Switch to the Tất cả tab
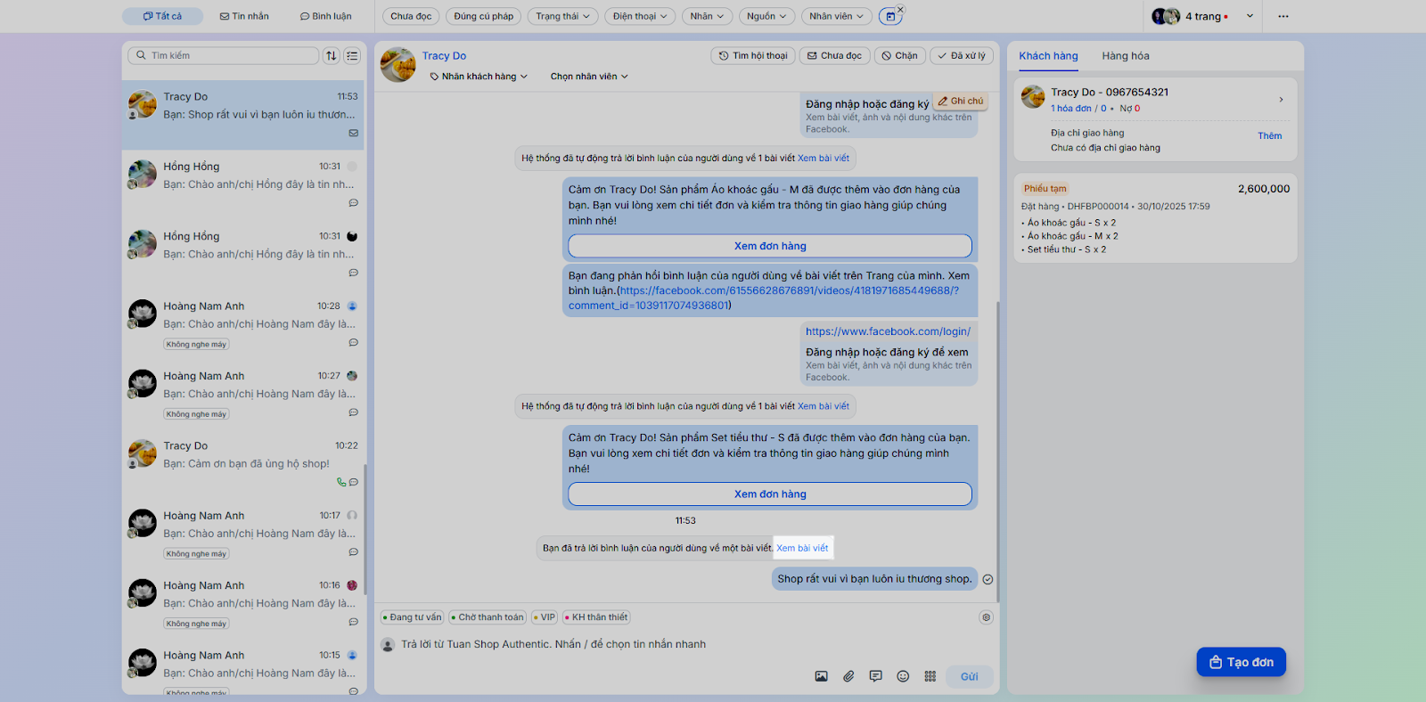The image size is (1426, 702). coord(162,16)
